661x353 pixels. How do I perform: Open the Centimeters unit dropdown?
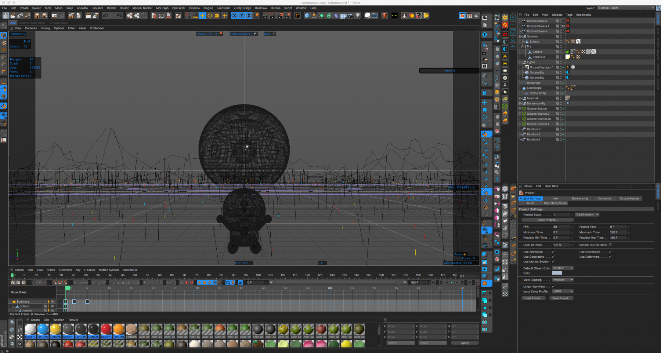point(587,215)
